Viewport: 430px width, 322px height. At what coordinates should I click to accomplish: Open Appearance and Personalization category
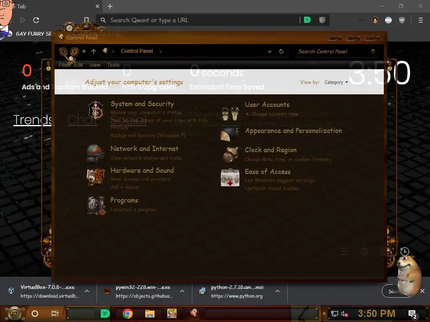294,131
